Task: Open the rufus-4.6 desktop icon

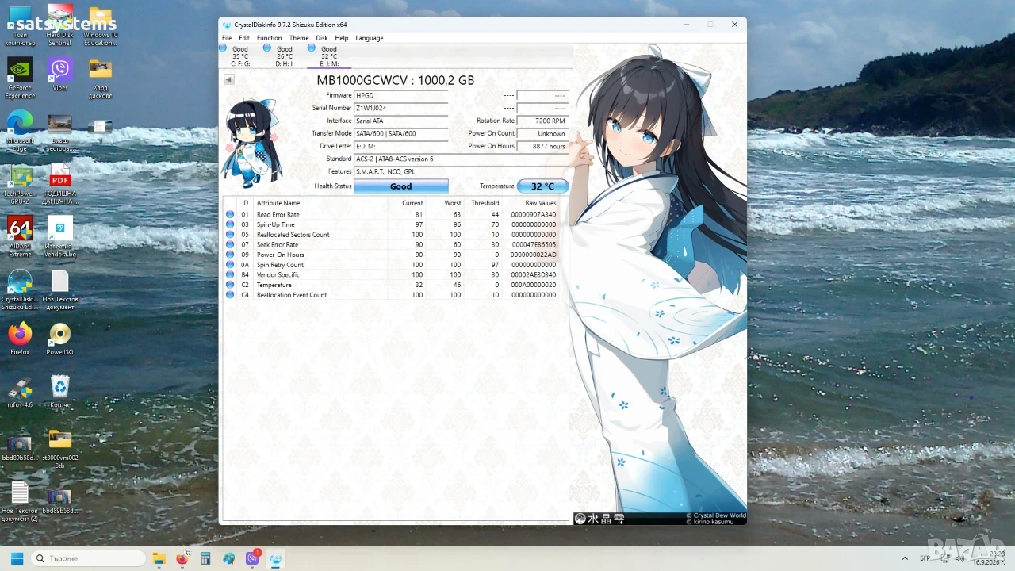Action: 20,391
